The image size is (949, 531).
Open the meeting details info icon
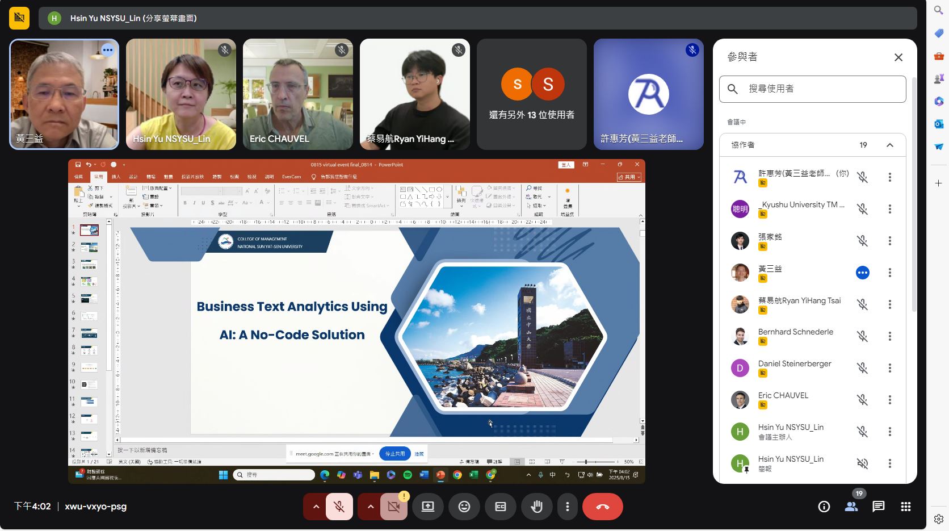tap(824, 507)
